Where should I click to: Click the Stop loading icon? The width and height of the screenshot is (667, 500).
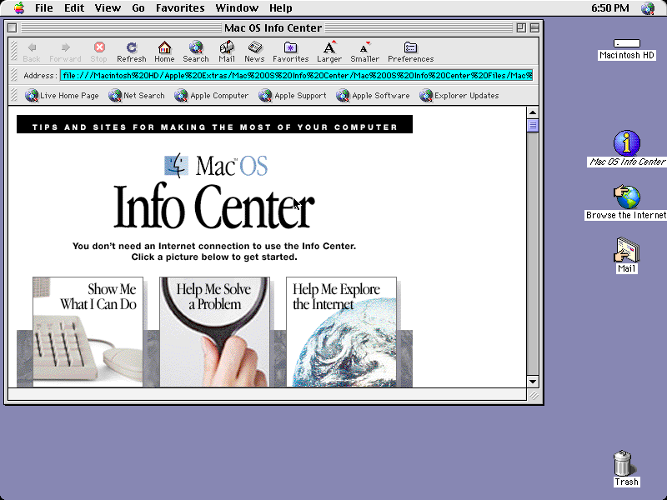pos(98,52)
